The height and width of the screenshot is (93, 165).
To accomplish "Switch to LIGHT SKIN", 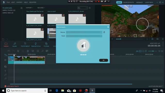I will [149, 2].
